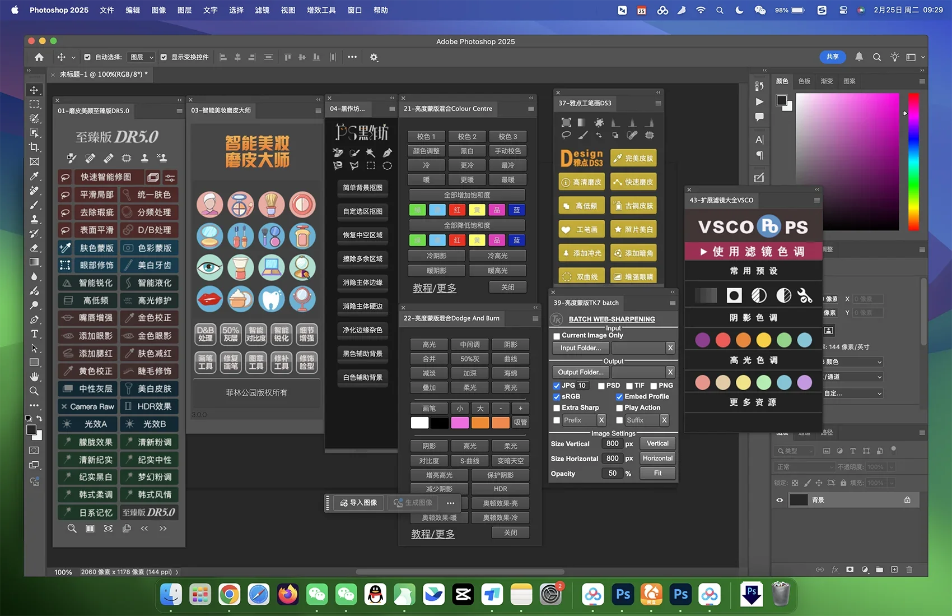This screenshot has width=952, height=616.
Task: Select the Move tool in the left toolbar
Action: click(34, 90)
